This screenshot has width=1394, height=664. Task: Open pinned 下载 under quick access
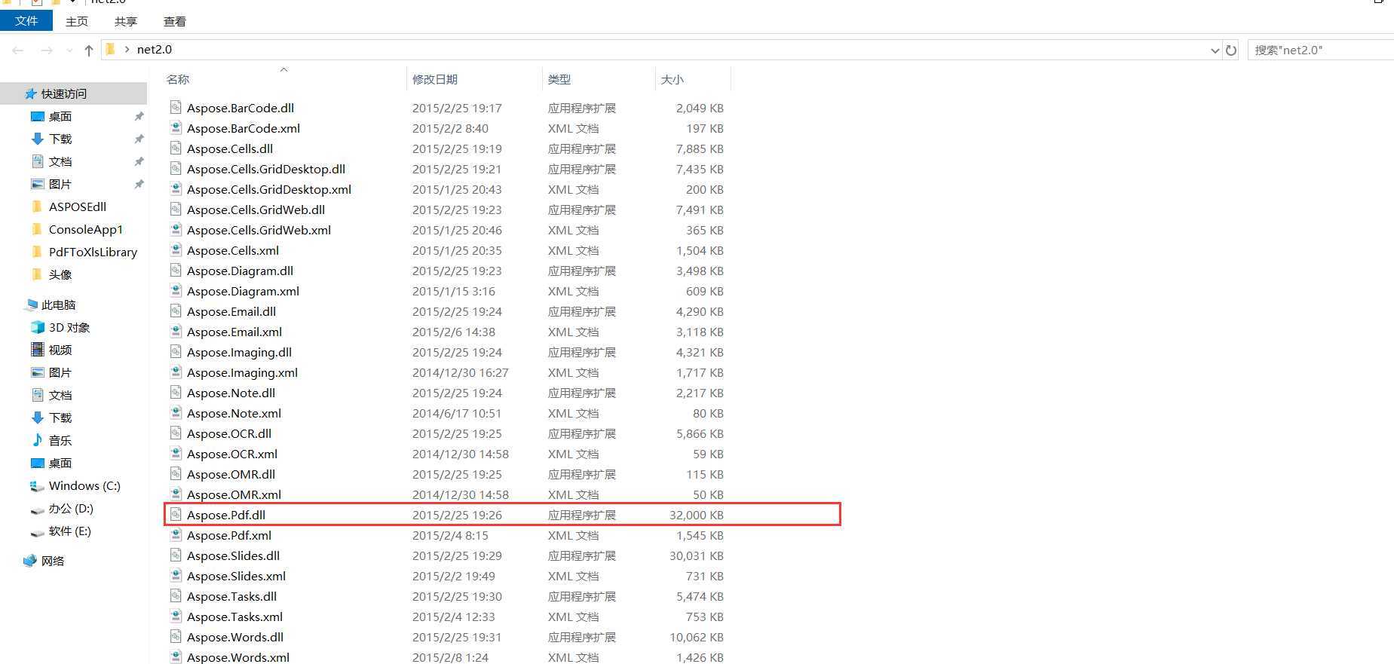point(60,139)
